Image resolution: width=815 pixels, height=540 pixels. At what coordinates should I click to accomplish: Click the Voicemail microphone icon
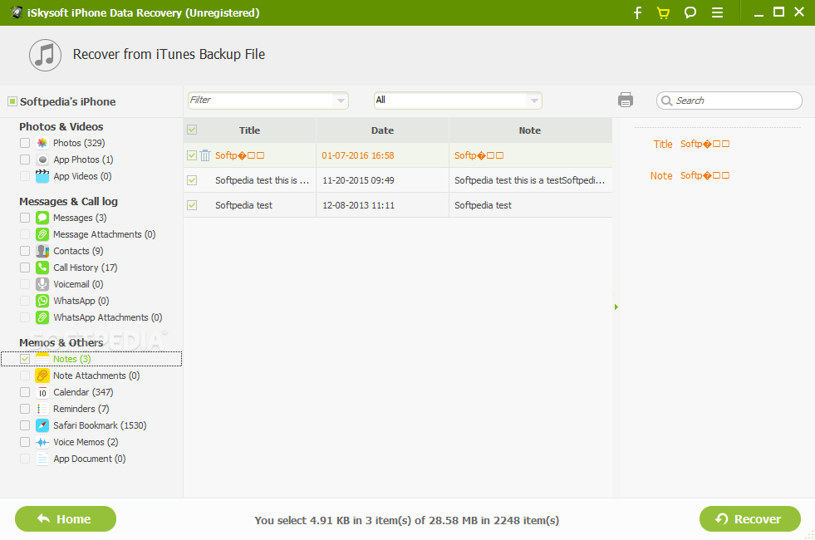42,284
